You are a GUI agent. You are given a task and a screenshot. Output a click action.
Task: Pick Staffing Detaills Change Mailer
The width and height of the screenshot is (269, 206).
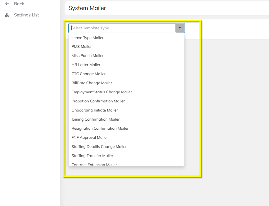(x=126, y=147)
